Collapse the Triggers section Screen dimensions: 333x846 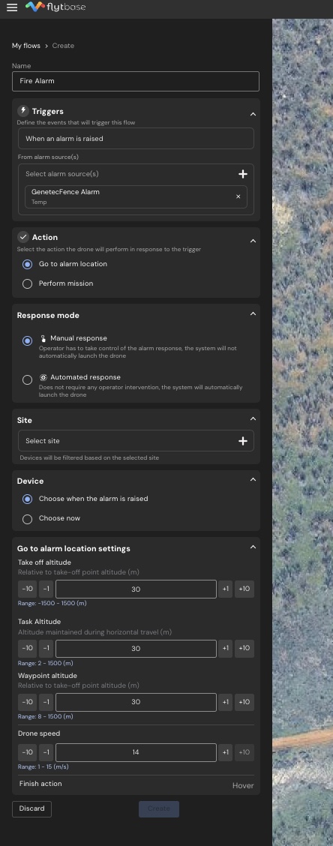[253, 114]
